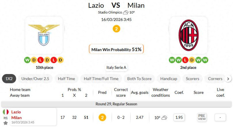Click the AC Milan club crest
The width and height of the screenshot is (233, 130).
tap(188, 35)
